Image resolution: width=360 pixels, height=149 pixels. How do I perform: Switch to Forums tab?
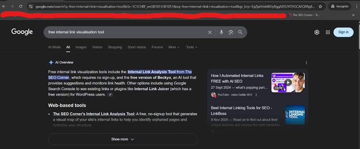point(157,47)
